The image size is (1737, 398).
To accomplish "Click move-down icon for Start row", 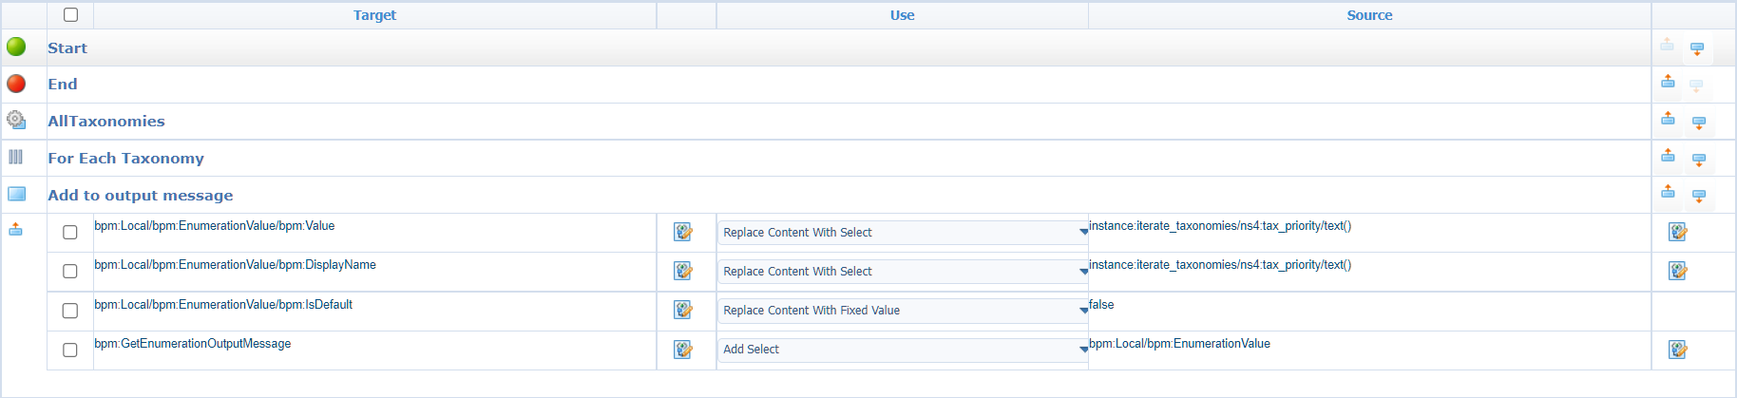I will [x=1697, y=49].
